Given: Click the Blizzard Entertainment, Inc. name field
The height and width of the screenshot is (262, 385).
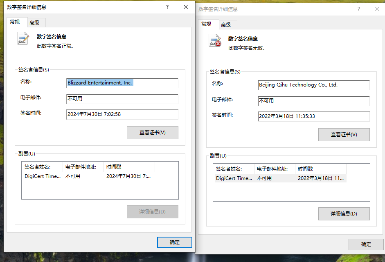Looking at the screenshot, I should (122, 83).
